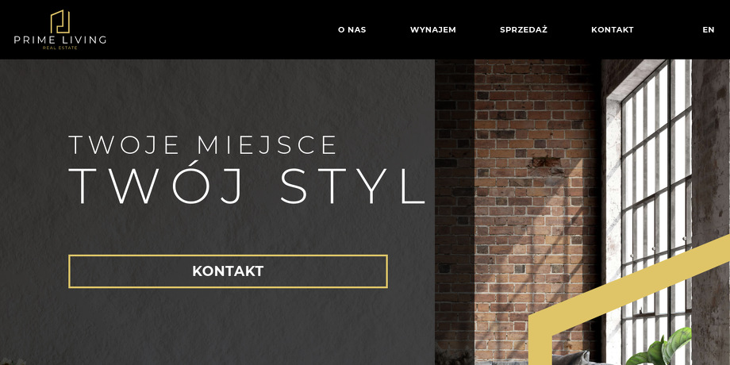Click the gold building logo icon
The height and width of the screenshot is (365, 730).
tap(60, 21)
